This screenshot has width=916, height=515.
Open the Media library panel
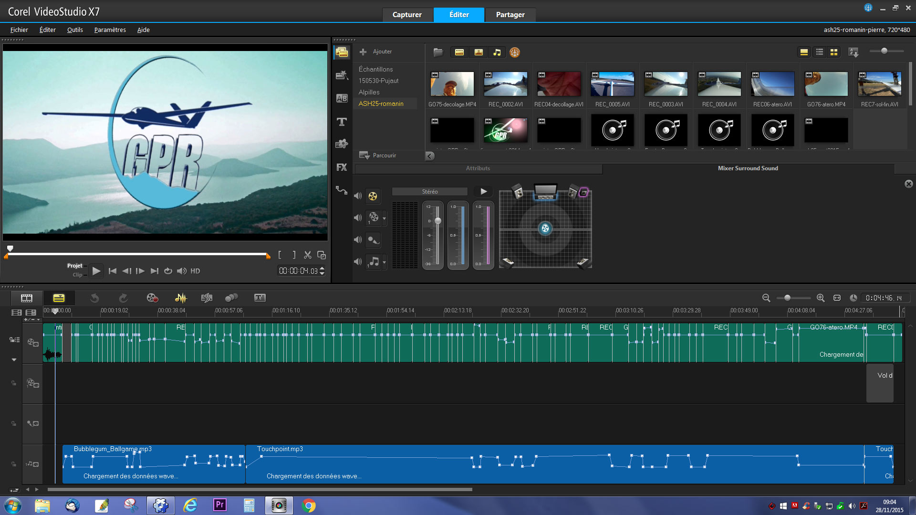pyautogui.click(x=342, y=52)
